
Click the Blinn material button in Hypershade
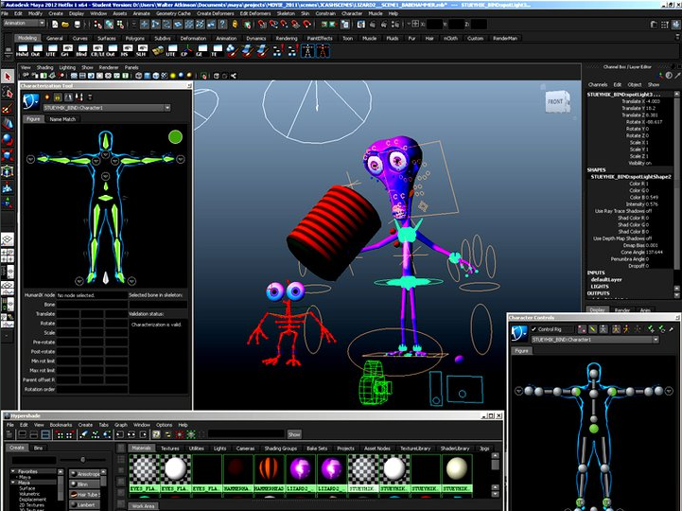coord(85,485)
